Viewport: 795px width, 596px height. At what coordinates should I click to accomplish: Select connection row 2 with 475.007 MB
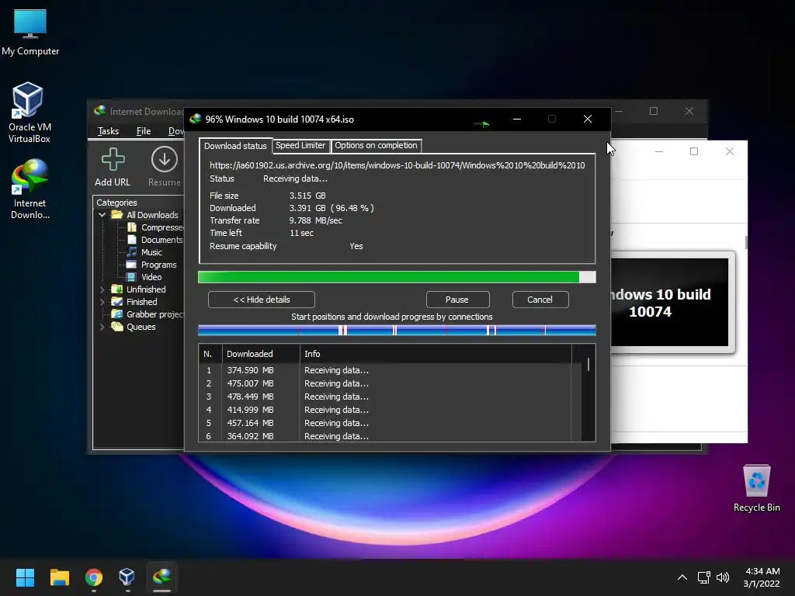point(385,383)
